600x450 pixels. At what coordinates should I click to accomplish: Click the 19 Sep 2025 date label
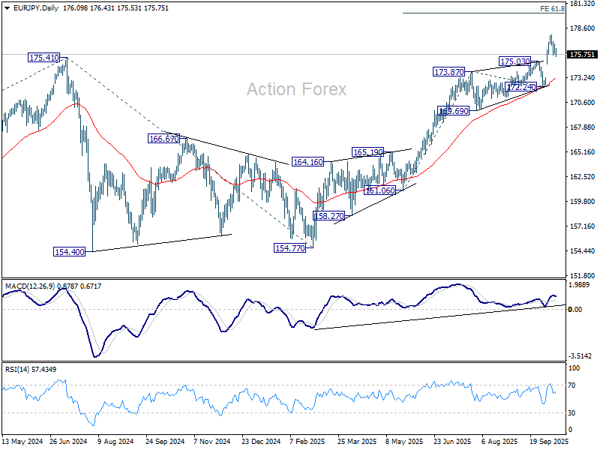point(549,442)
